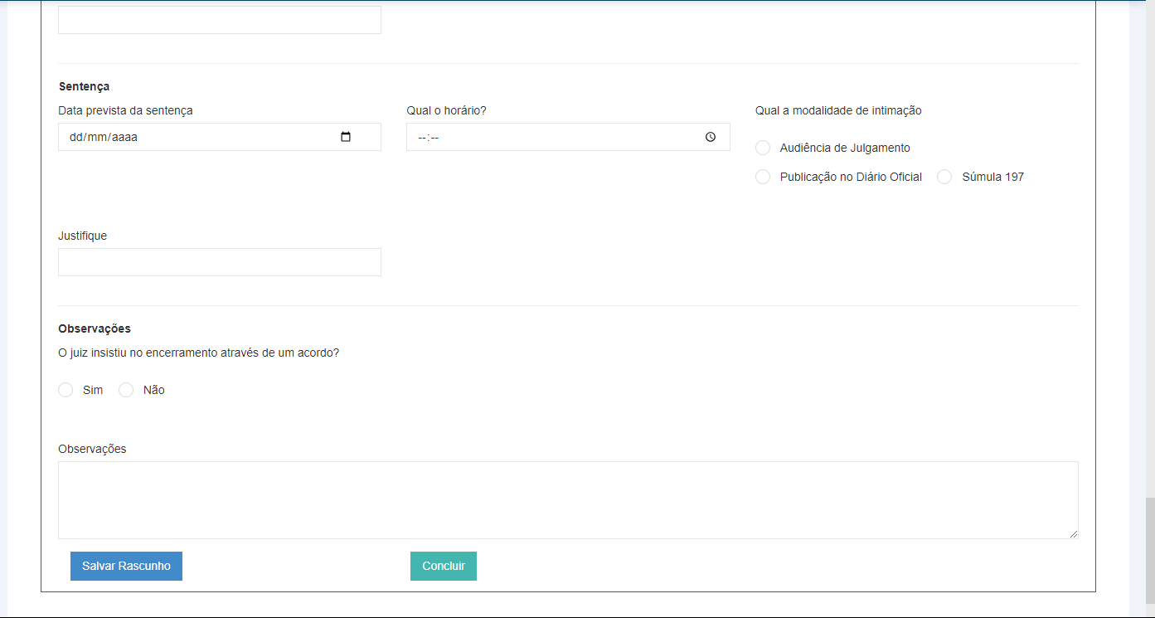Open the calendar picker for sentence date

click(x=346, y=137)
